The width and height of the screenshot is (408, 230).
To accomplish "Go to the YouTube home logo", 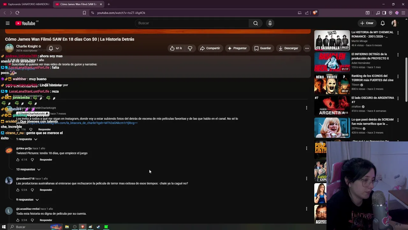I will [25, 23].
